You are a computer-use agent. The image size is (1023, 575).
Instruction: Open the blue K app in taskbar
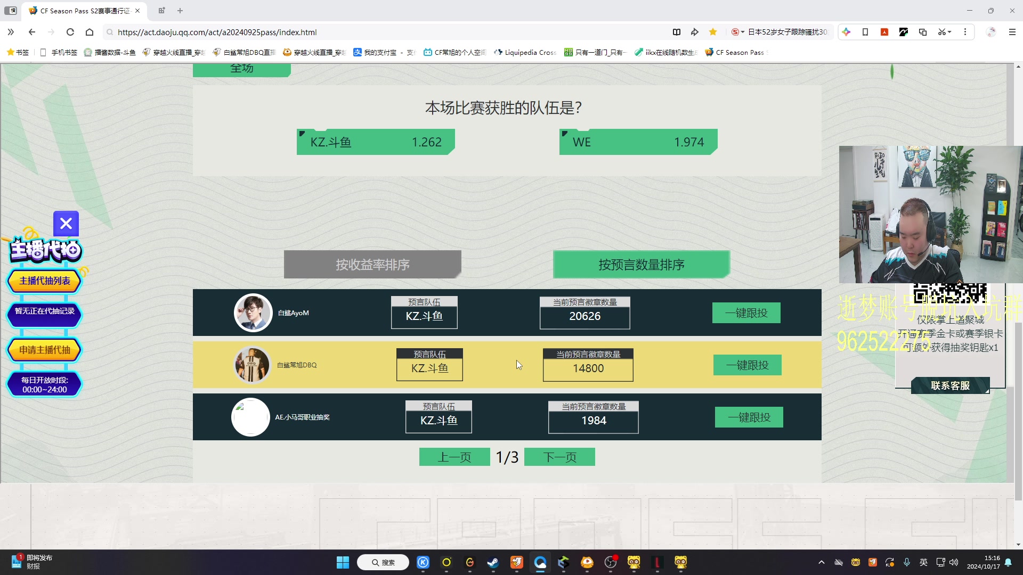coord(423,562)
